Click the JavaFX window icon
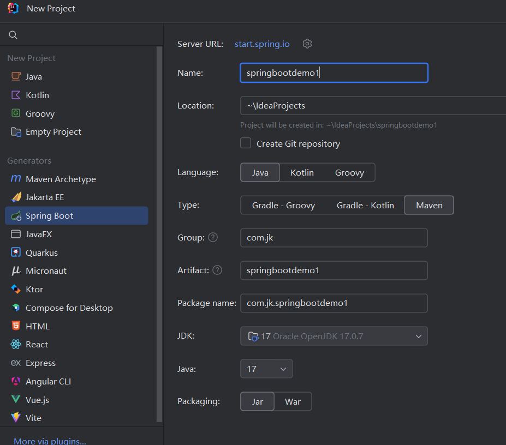Viewport: 506px width, 445px height. coord(16,234)
